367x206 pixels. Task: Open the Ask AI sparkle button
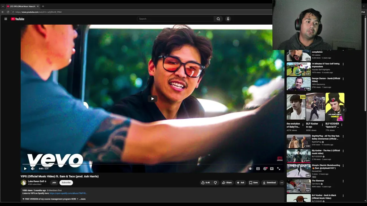(x=240, y=183)
